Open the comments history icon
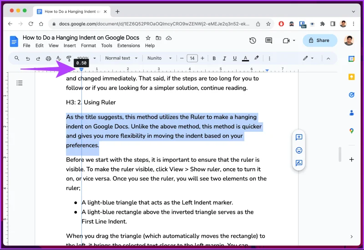The height and width of the screenshot is (250, 364). (268, 40)
